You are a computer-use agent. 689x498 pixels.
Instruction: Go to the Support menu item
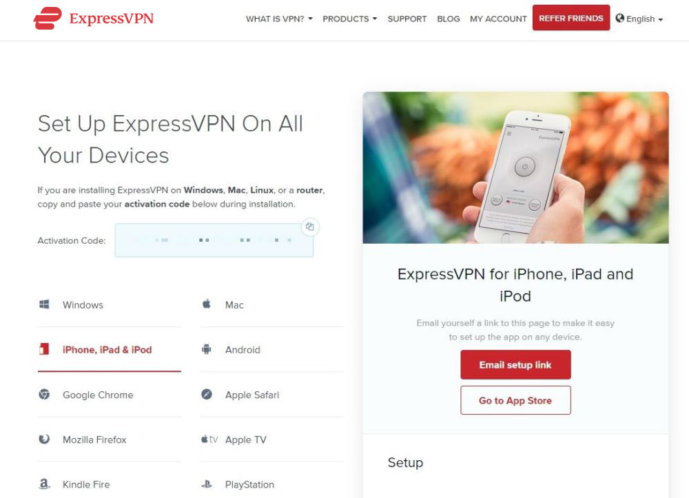click(407, 19)
